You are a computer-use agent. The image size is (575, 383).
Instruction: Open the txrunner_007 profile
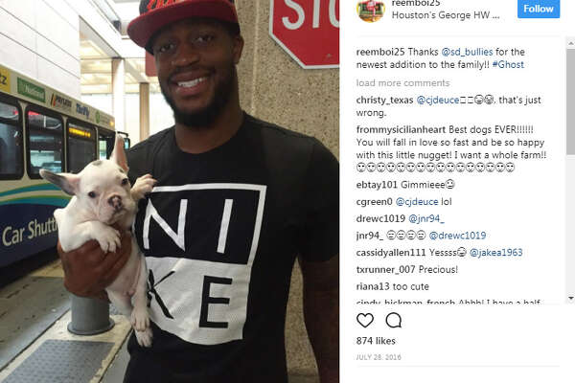coord(385,270)
